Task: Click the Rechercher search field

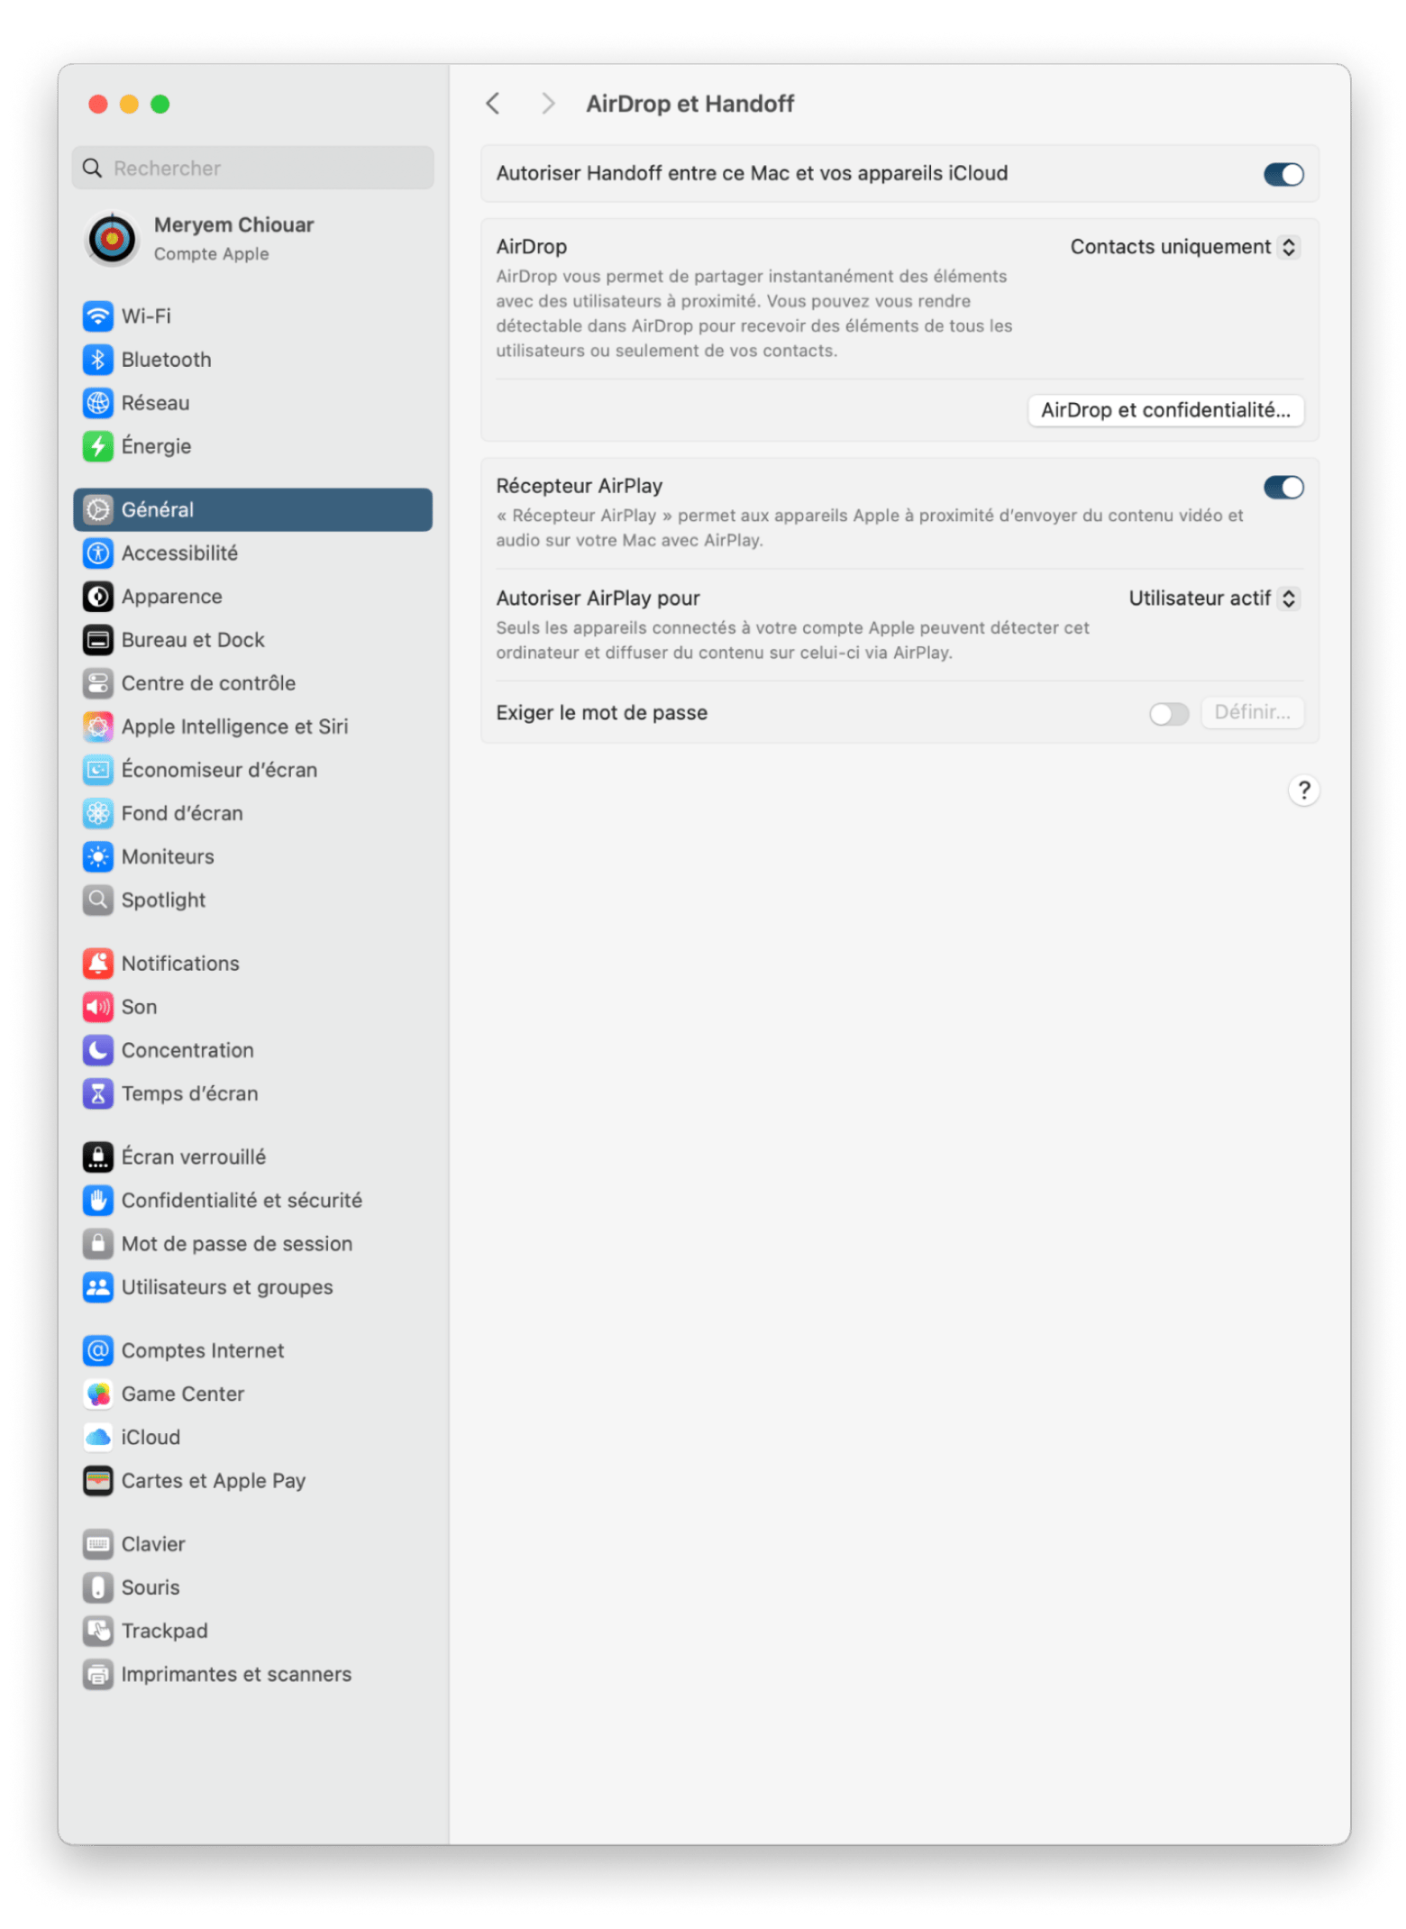Action: point(251,168)
